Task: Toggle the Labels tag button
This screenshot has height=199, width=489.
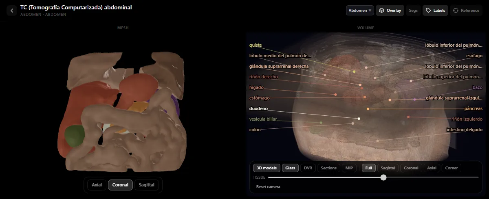Action: 436,11
